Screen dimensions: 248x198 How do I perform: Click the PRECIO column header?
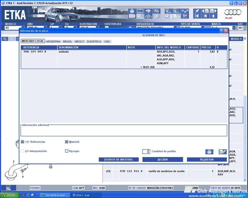(208, 47)
